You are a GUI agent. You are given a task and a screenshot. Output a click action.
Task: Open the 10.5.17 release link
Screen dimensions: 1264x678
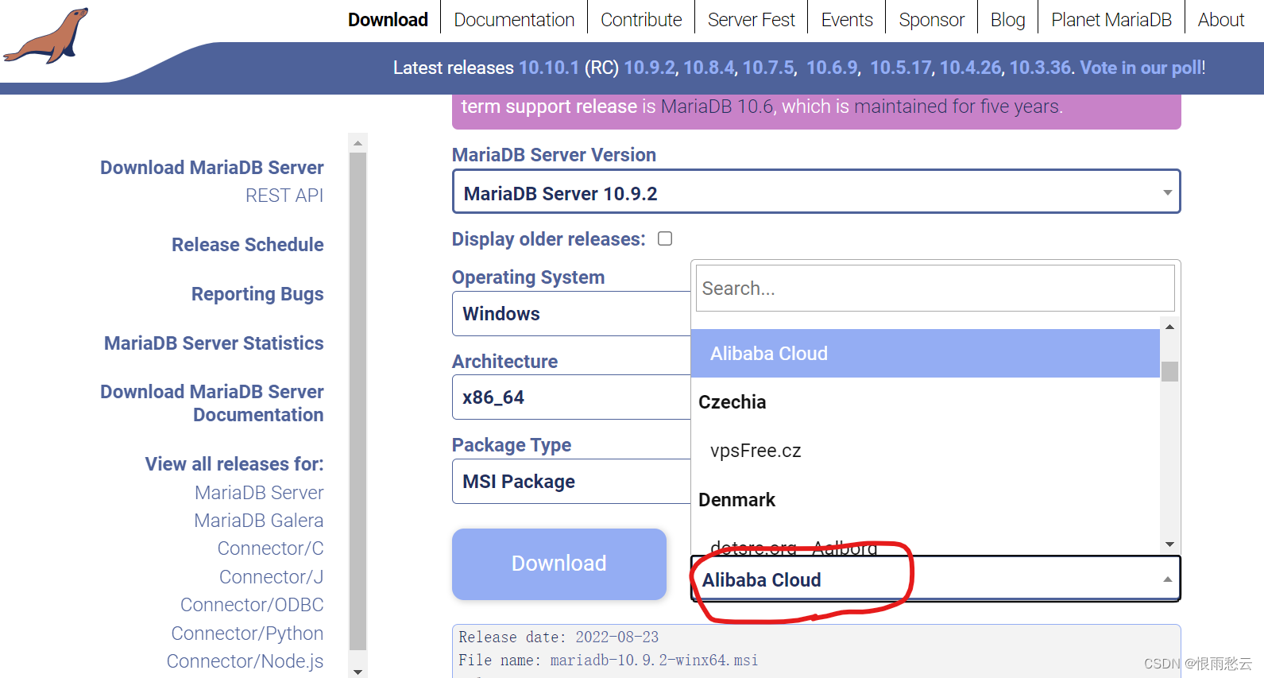tap(900, 68)
